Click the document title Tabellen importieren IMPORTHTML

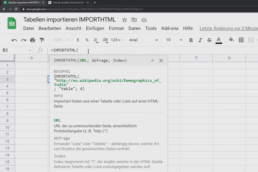click(x=69, y=20)
